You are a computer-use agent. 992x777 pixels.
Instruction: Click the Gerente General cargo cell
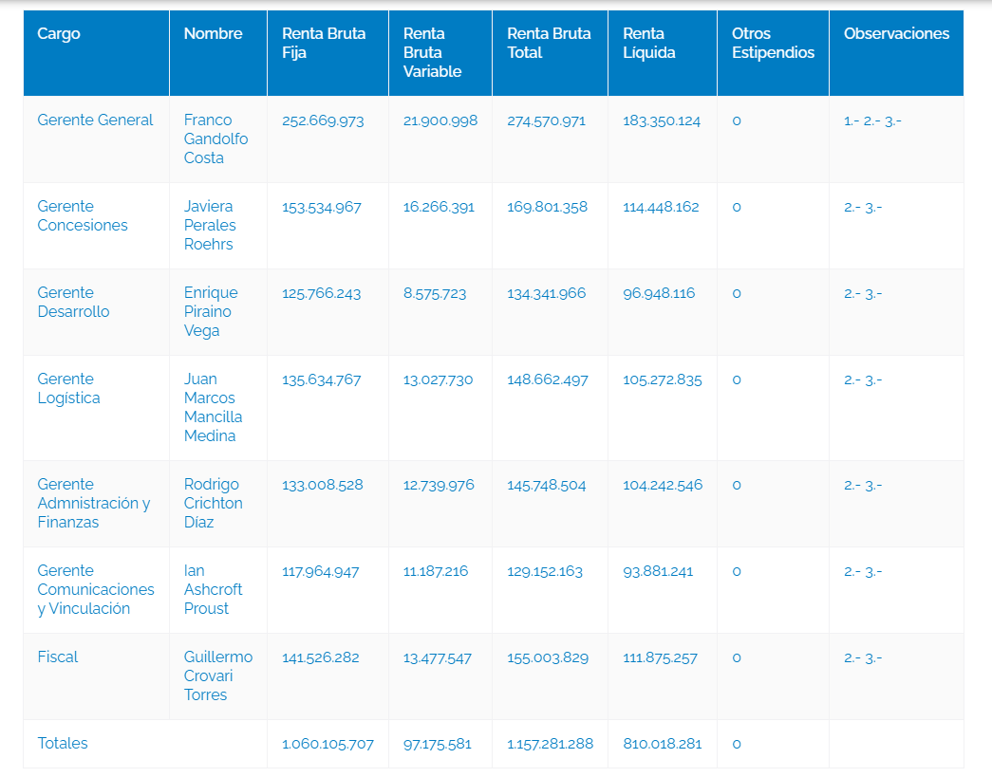click(95, 120)
